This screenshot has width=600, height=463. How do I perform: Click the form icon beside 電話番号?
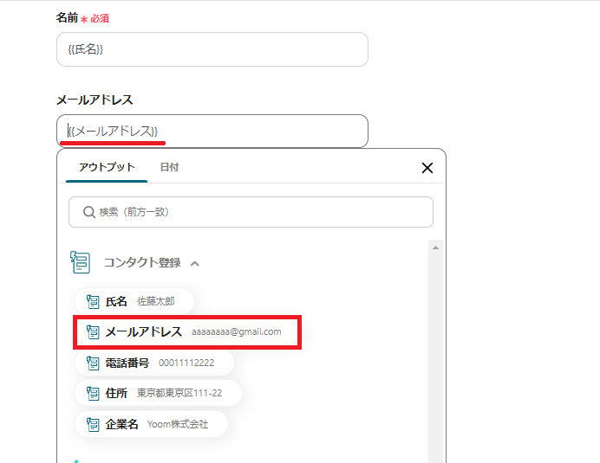[93, 363]
